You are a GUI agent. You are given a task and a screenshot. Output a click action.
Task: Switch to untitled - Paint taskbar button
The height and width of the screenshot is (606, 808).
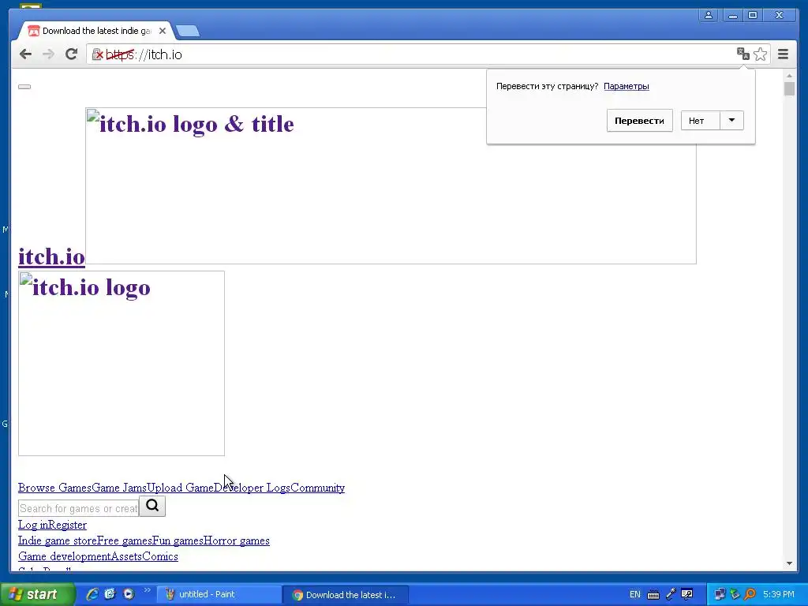click(x=219, y=594)
